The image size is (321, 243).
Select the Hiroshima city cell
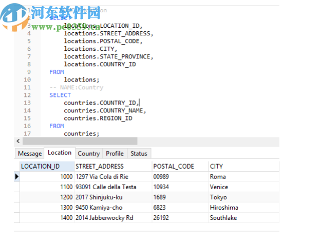[x=243, y=208]
